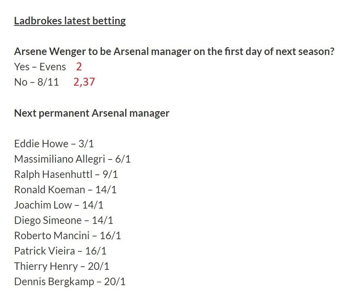Viewport: 344px width, 304px height.
Task: Click the Massimiliano Allegri – 6/1 entry
Action: (x=72, y=159)
